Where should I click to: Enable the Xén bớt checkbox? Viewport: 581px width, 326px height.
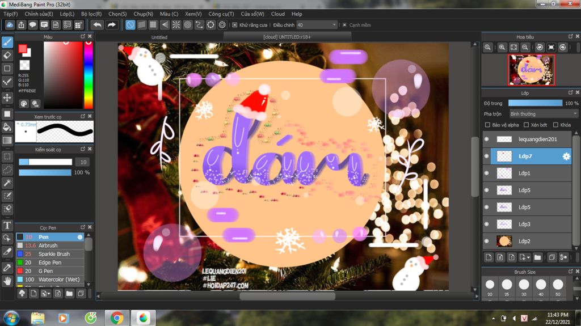[526, 125]
